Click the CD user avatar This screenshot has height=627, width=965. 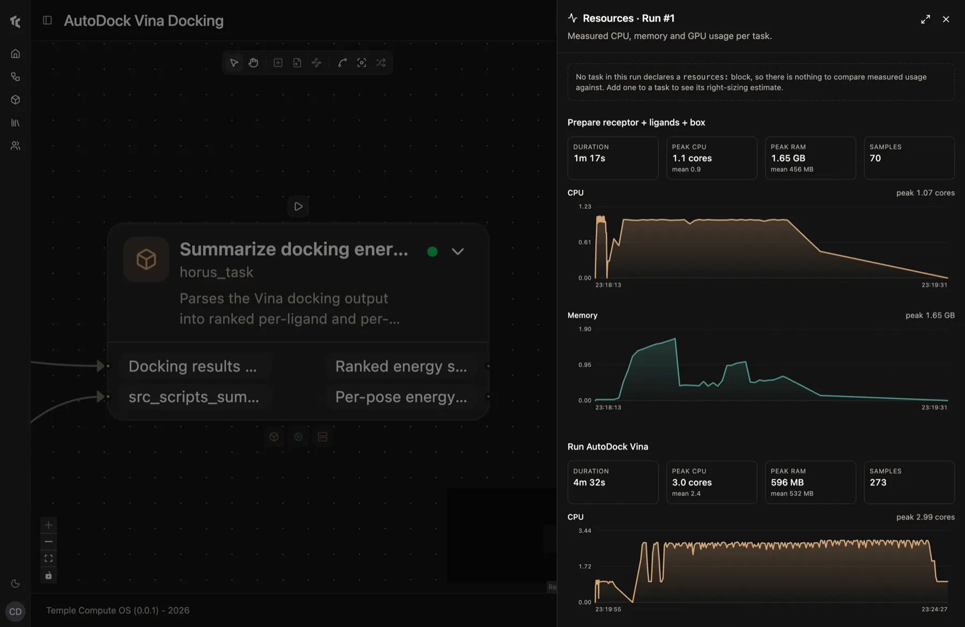16,611
